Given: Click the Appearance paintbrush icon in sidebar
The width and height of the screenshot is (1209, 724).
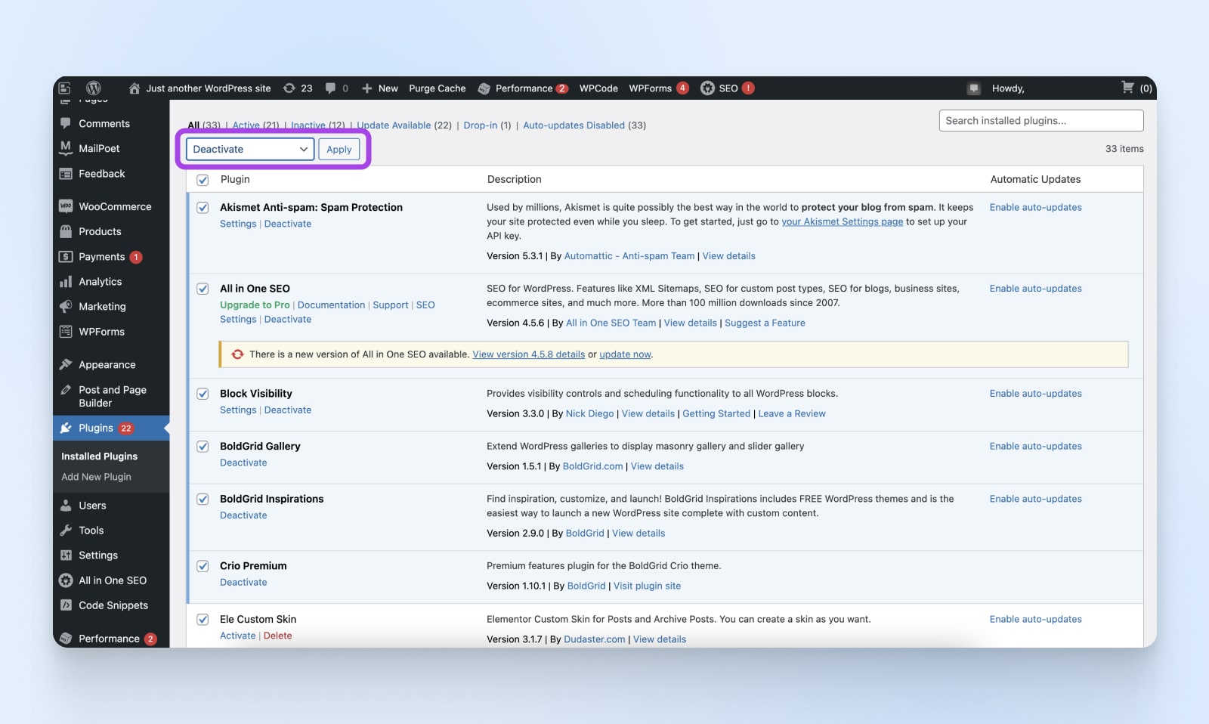Looking at the screenshot, I should pyautogui.click(x=66, y=364).
